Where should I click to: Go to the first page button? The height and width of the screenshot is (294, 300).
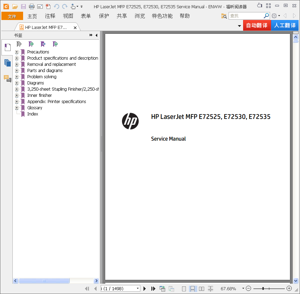87,288
